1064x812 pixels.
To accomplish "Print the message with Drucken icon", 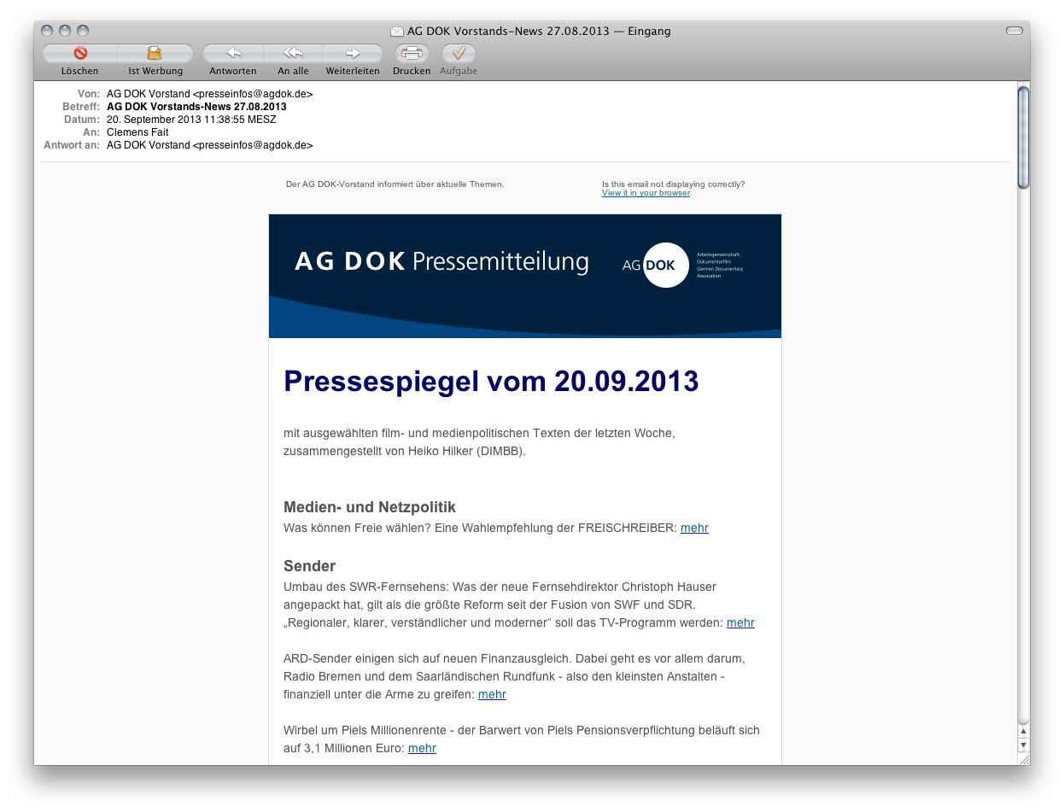I will (412, 53).
